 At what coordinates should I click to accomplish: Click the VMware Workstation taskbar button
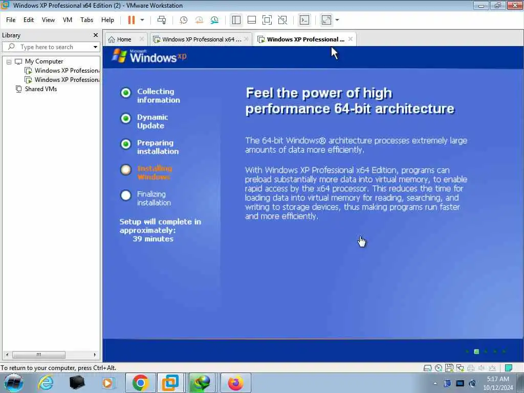[x=170, y=383]
